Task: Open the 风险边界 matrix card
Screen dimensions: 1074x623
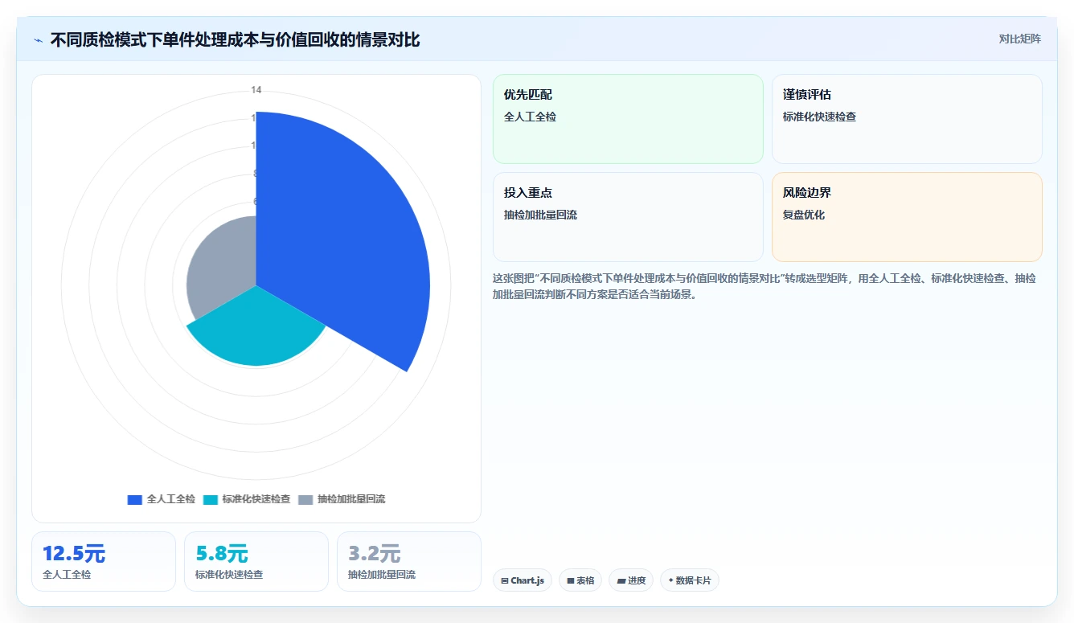Action: pyautogui.click(x=907, y=217)
